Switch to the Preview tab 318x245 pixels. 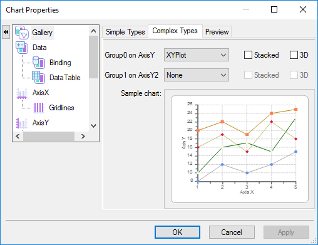(217, 32)
